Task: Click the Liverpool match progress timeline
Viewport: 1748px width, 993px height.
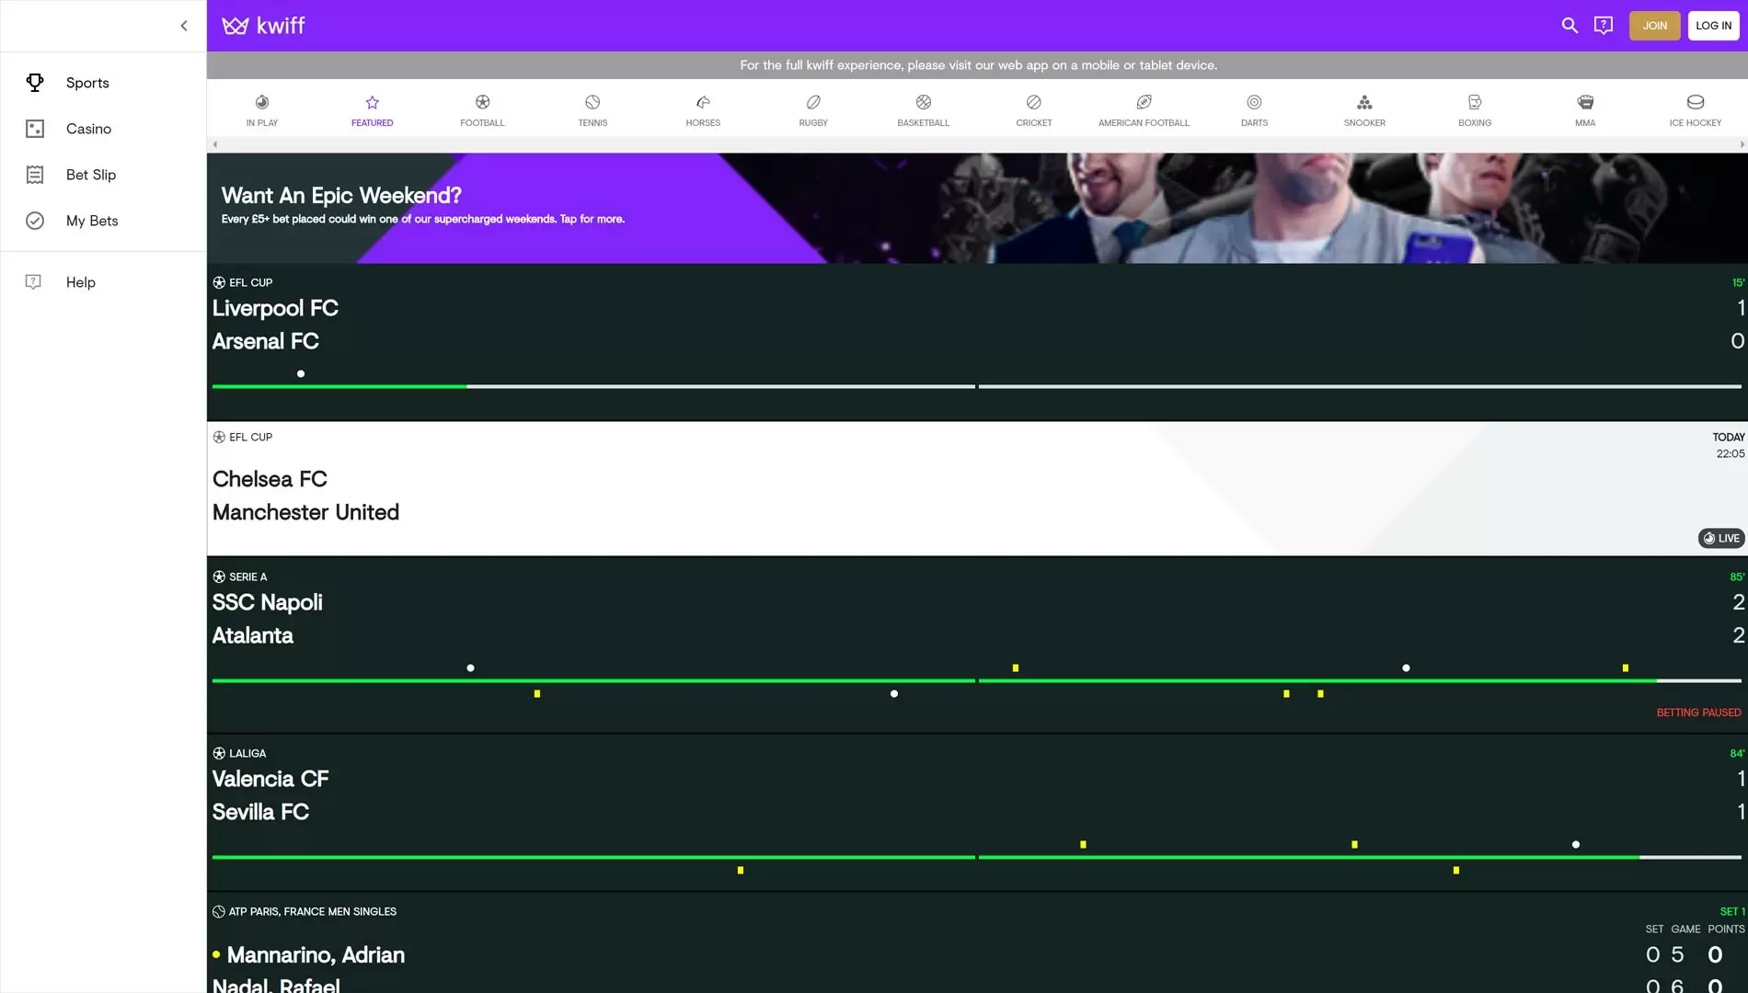Action: click(977, 386)
